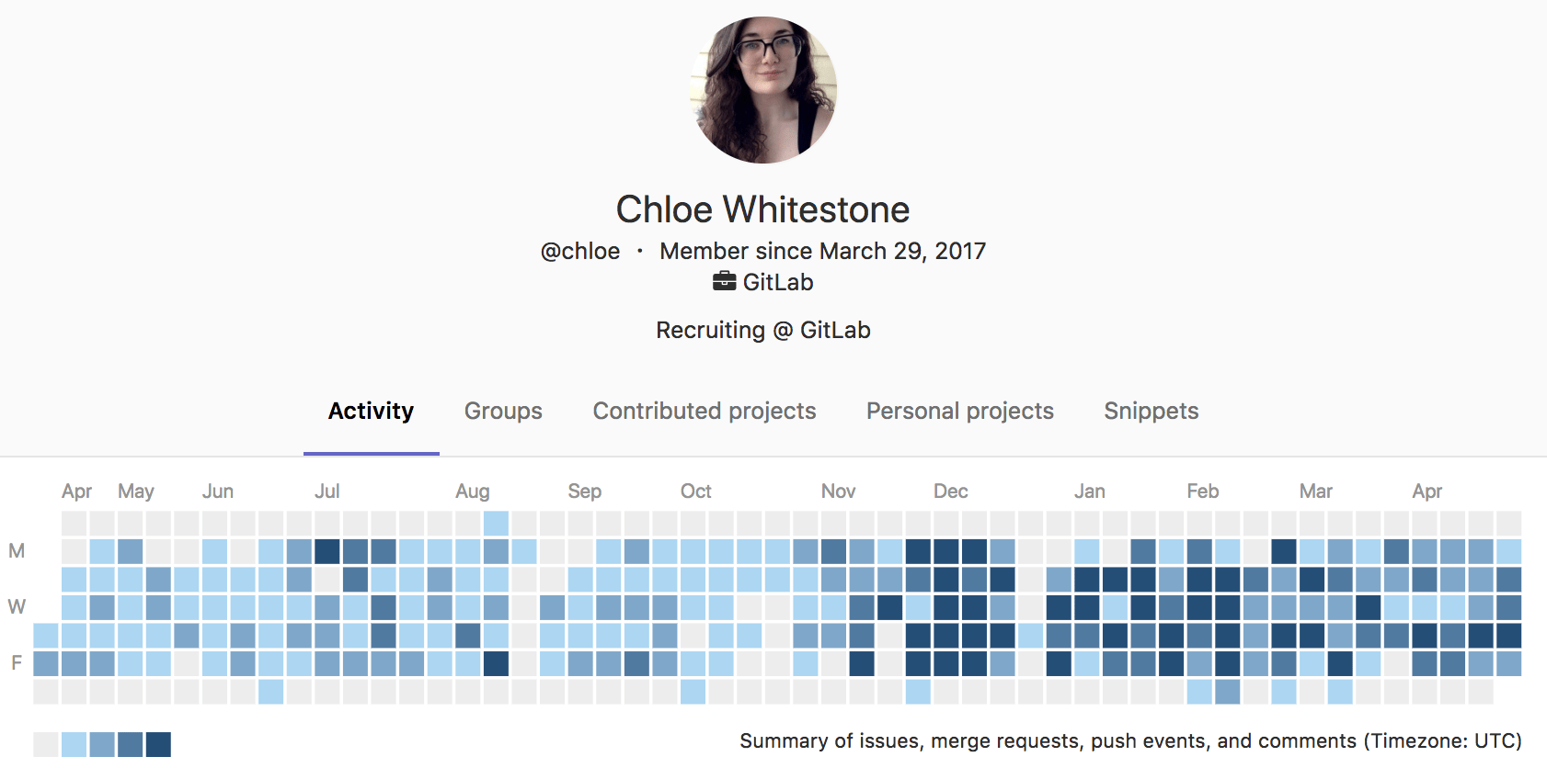View the Personal projects tab
This screenshot has height=768, width=1547.
(x=959, y=412)
